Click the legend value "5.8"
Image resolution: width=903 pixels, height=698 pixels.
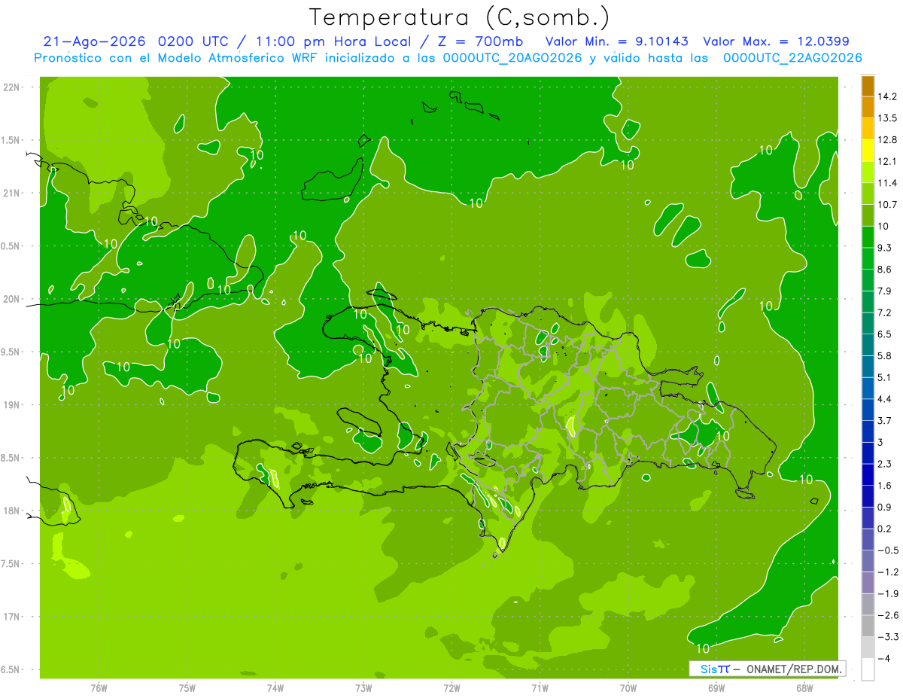tap(885, 356)
